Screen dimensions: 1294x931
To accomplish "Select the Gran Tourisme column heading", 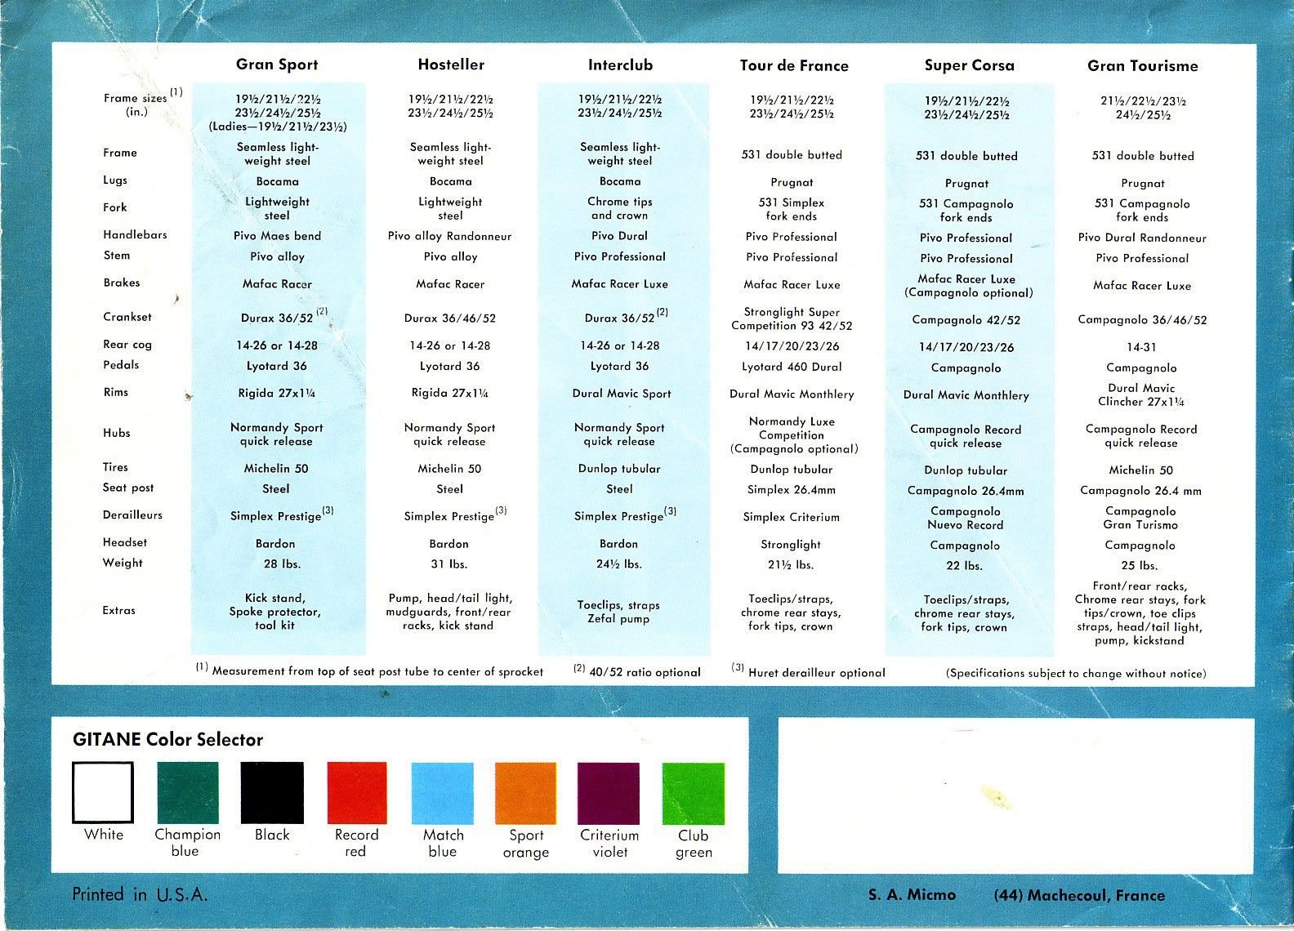I will click(1143, 65).
